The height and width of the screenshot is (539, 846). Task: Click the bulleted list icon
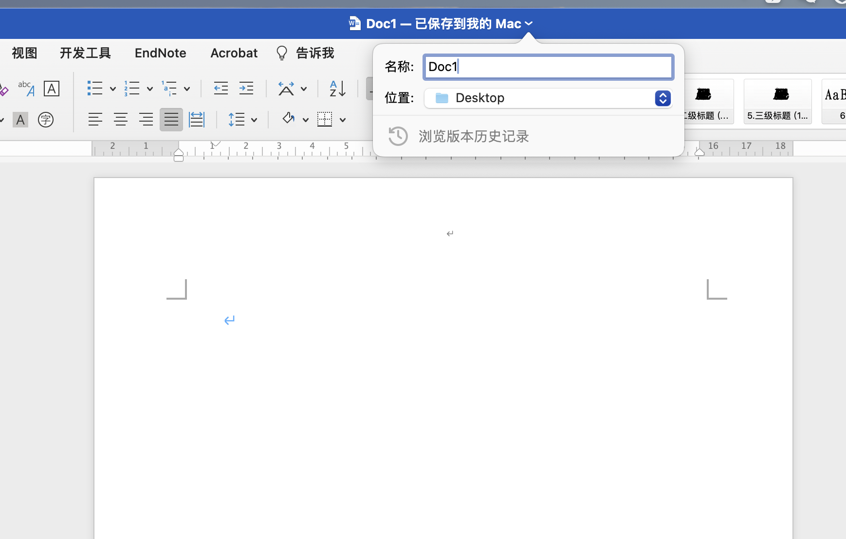(x=94, y=89)
